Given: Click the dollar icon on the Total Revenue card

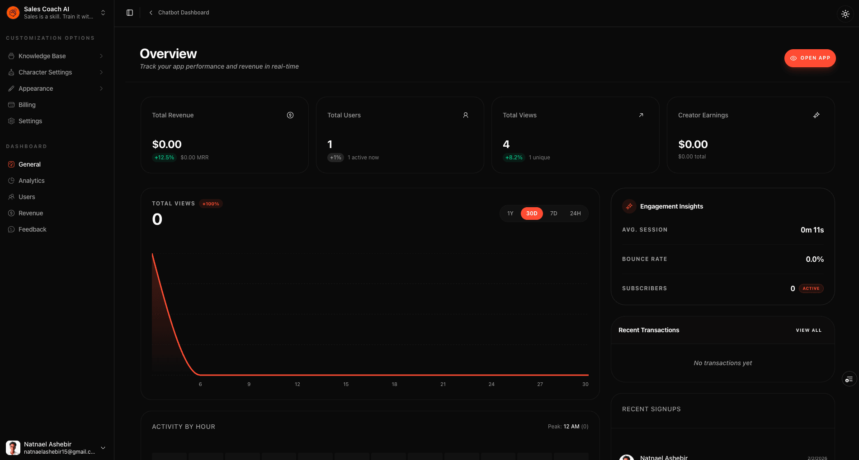Looking at the screenshot, I should (290, 115).
